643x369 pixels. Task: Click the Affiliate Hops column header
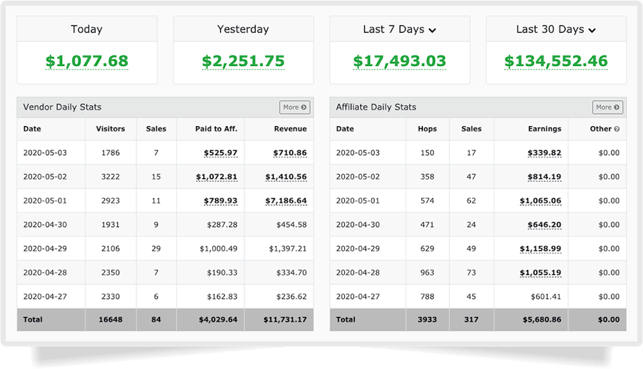[428, 129]
